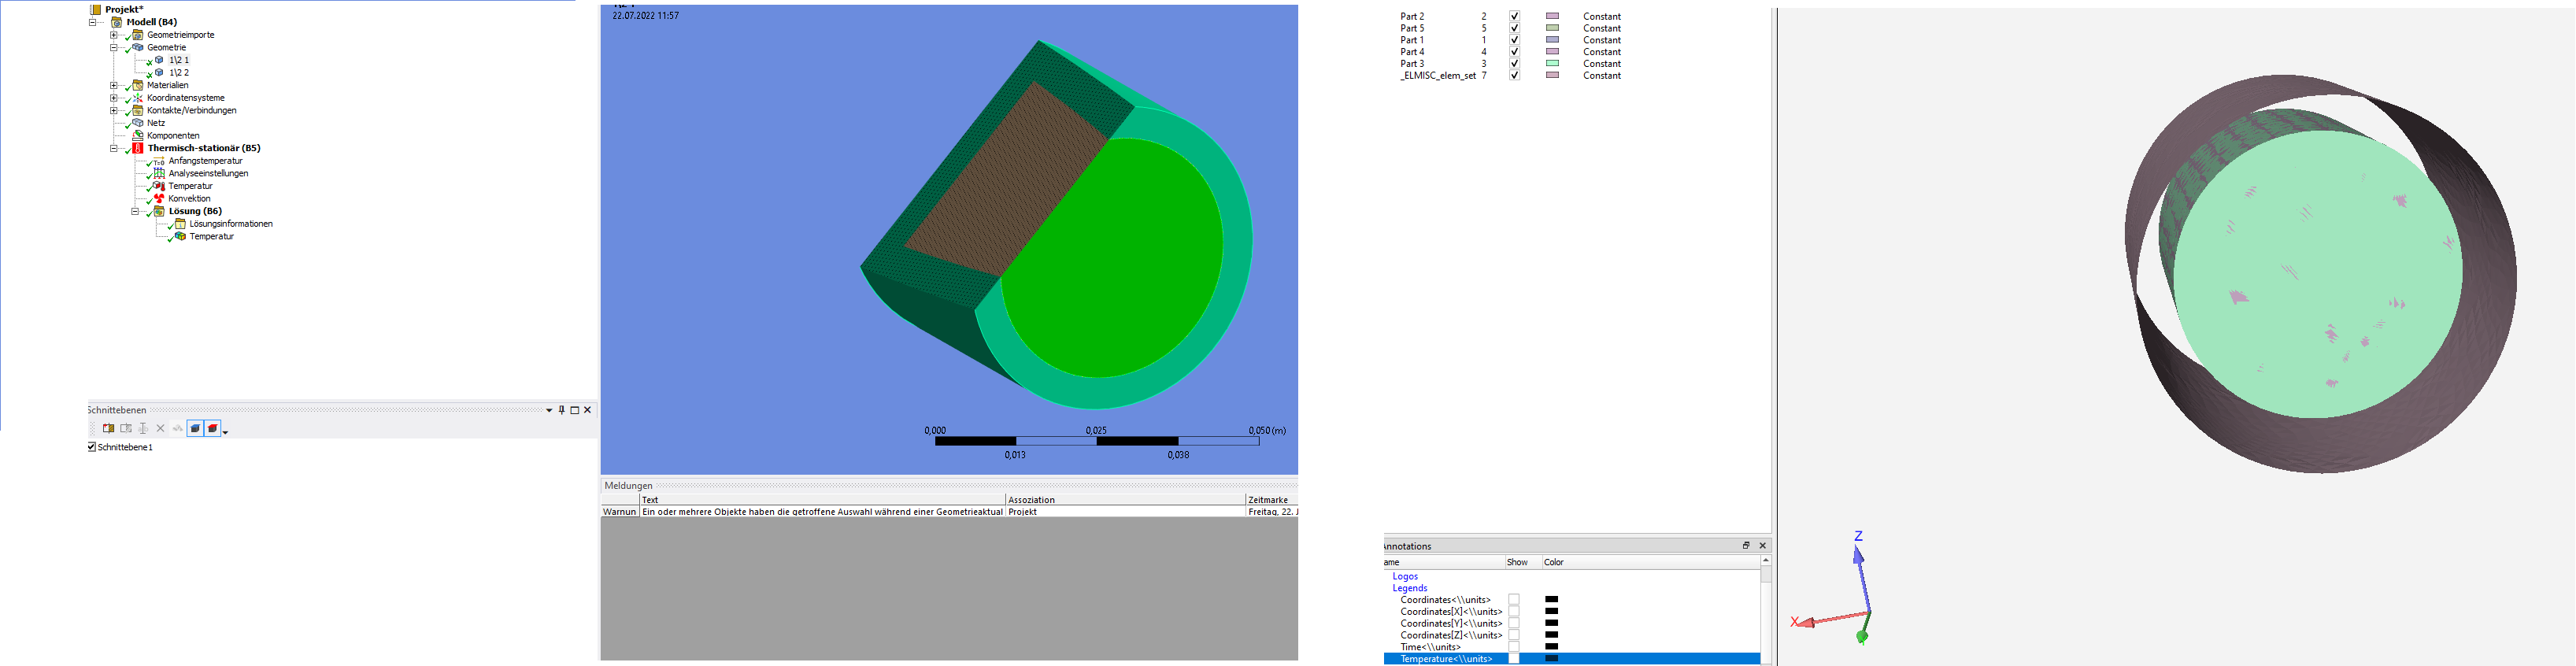Screen dimensions: 2576x666
Task: Open the Schnittebenen panel options dropdown
Action: coord(549,410)
